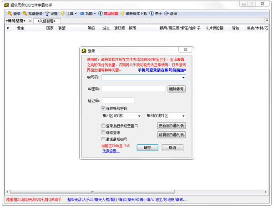Click the 删除帐号 button
This screenshot has width=273, height=207.
point(177,89)
